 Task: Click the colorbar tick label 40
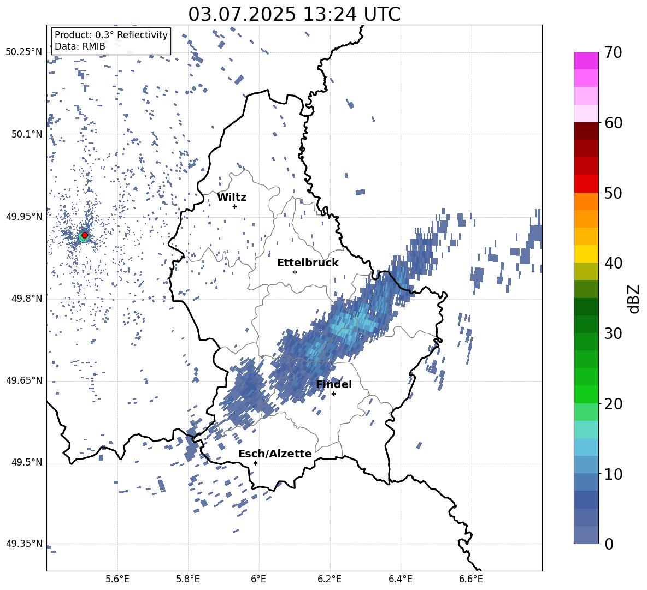613,263
